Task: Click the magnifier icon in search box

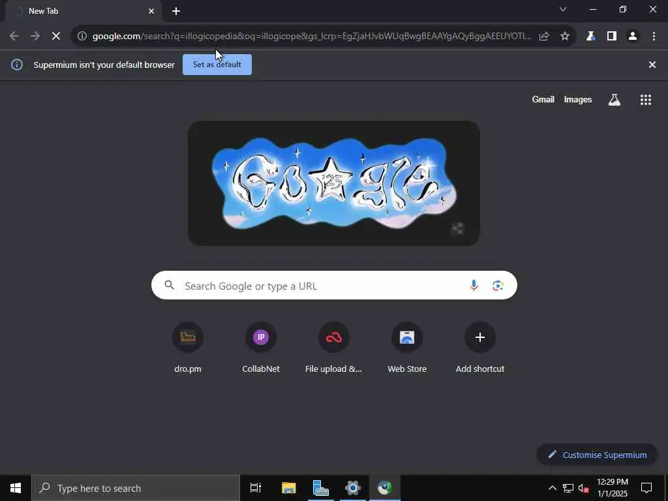Action: point(170,285)
